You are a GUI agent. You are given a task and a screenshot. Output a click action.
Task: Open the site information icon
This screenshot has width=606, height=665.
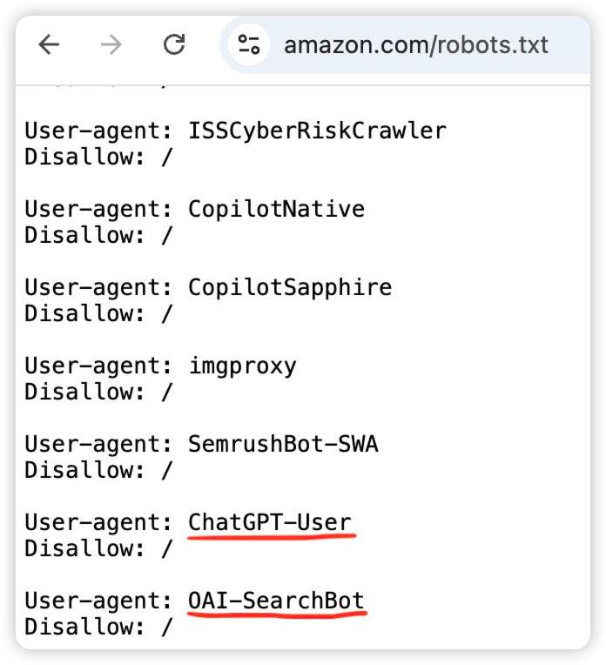(x=250, y=44)
